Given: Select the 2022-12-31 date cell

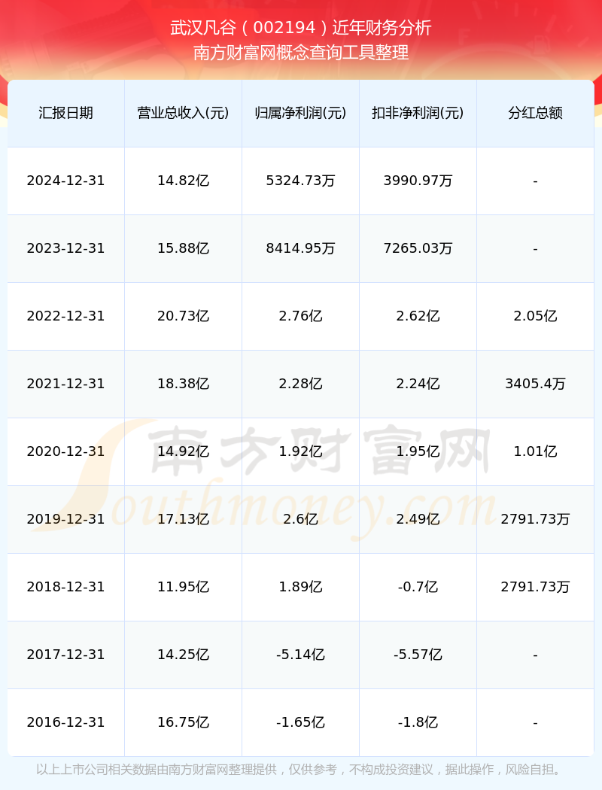Looking at the screenshot, I should click(66, 316).
